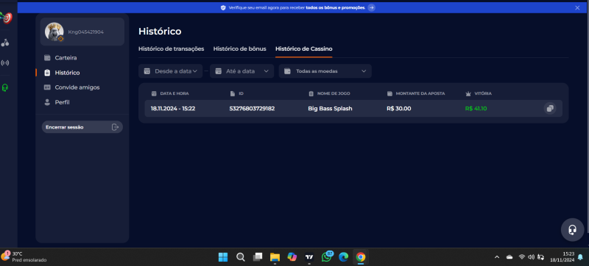Open TradingView from the taskbar

[309, 257]
